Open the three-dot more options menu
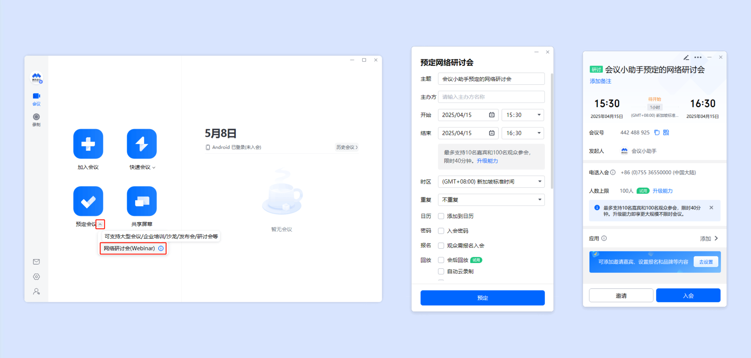Image resolution: width=751 pixels, height=358 pixels. pyautogui.click(x=698, y=58)
